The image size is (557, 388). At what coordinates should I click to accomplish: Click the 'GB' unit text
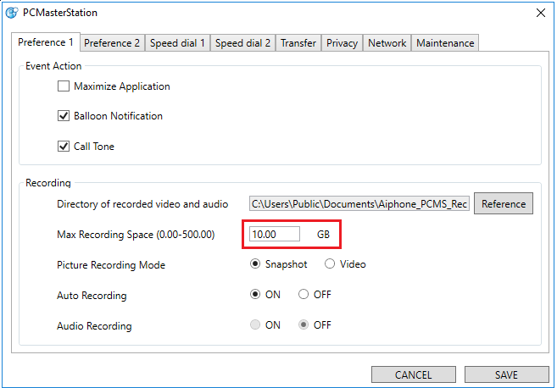point(323,235)
